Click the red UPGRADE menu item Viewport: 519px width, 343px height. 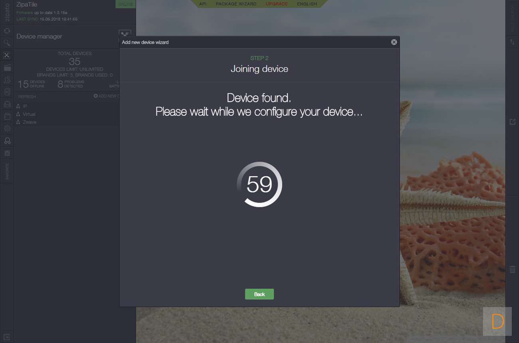click(277, 4)
